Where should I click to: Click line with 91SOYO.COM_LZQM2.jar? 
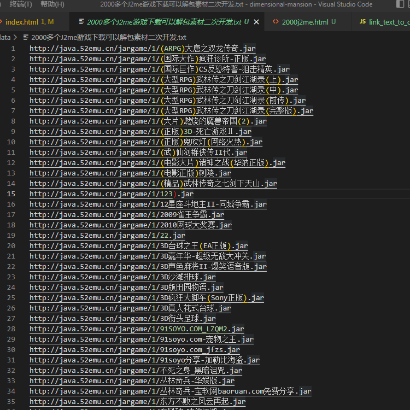[x=137, y=329]
